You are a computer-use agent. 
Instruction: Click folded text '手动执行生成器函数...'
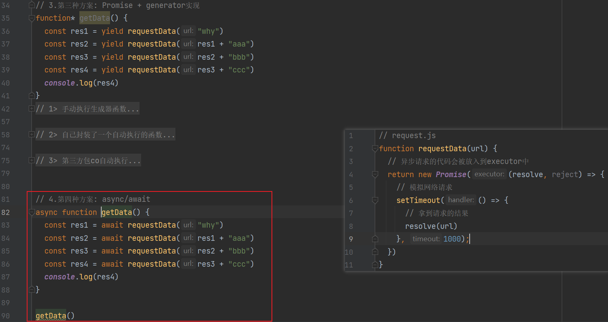pyautogui.click(x=100, y=109)
